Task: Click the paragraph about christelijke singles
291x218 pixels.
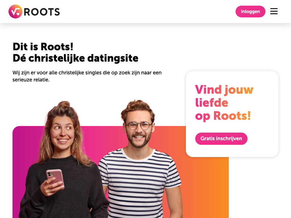Action: pos(87,76)
